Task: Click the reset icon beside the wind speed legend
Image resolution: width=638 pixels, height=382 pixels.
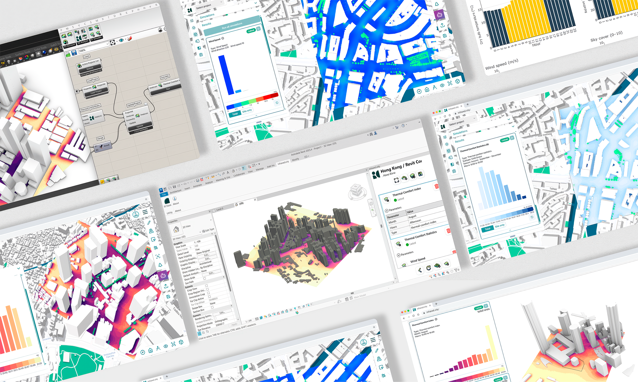Action: (277, 103)
